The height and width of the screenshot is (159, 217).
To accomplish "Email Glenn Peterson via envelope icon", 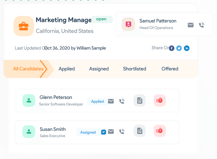I will point(111,101).
